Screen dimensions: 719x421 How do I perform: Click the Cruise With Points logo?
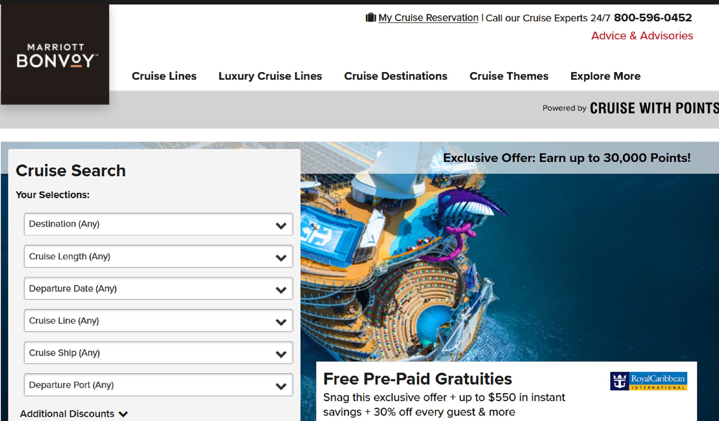654,108
